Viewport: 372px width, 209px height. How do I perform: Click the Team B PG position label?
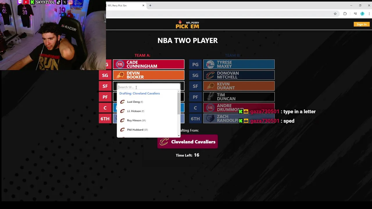point(195,64)
